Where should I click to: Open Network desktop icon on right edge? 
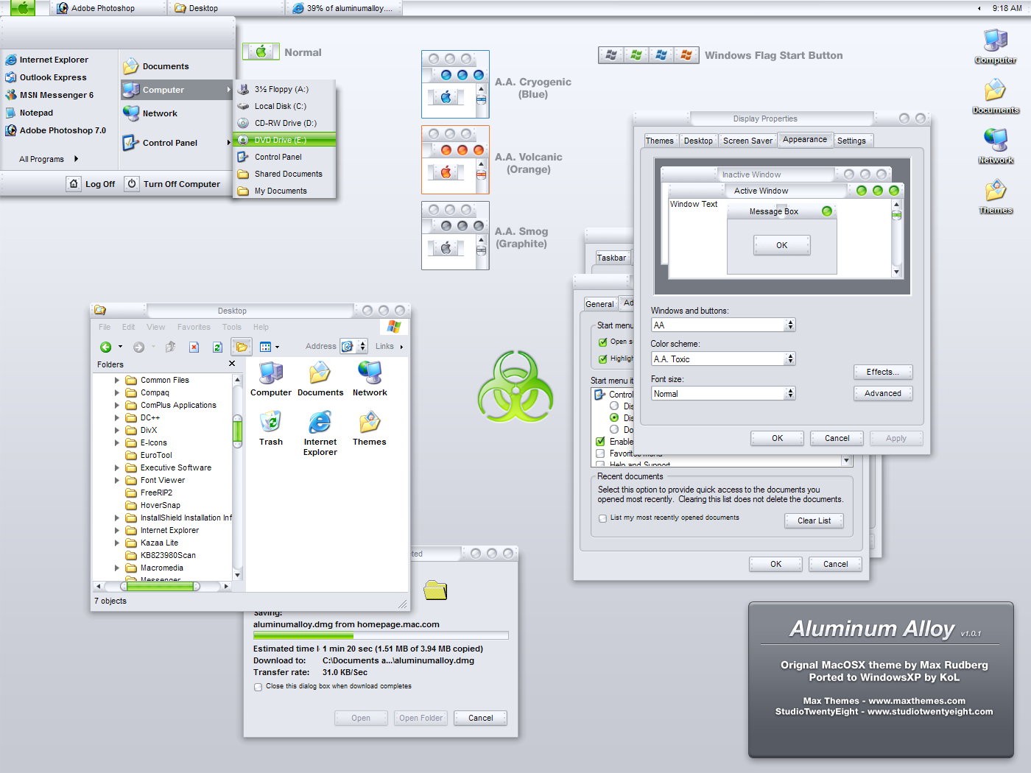(996, 147)
